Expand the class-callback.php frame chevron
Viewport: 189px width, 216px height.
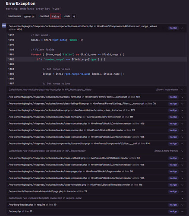tap(182, 158)
